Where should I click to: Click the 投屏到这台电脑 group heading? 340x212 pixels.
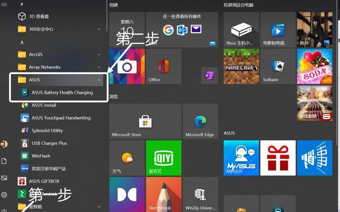[x=239, y=5]
